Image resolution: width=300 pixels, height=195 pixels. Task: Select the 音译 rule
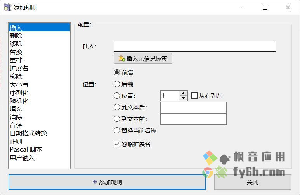[39, 125]
